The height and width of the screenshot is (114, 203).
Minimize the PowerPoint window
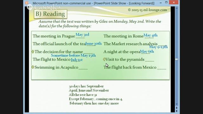tap(161, 3)
